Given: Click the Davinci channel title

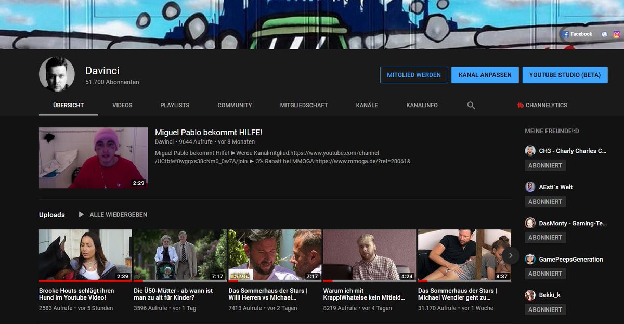Looking at the screenshot, I should [102, 70].
